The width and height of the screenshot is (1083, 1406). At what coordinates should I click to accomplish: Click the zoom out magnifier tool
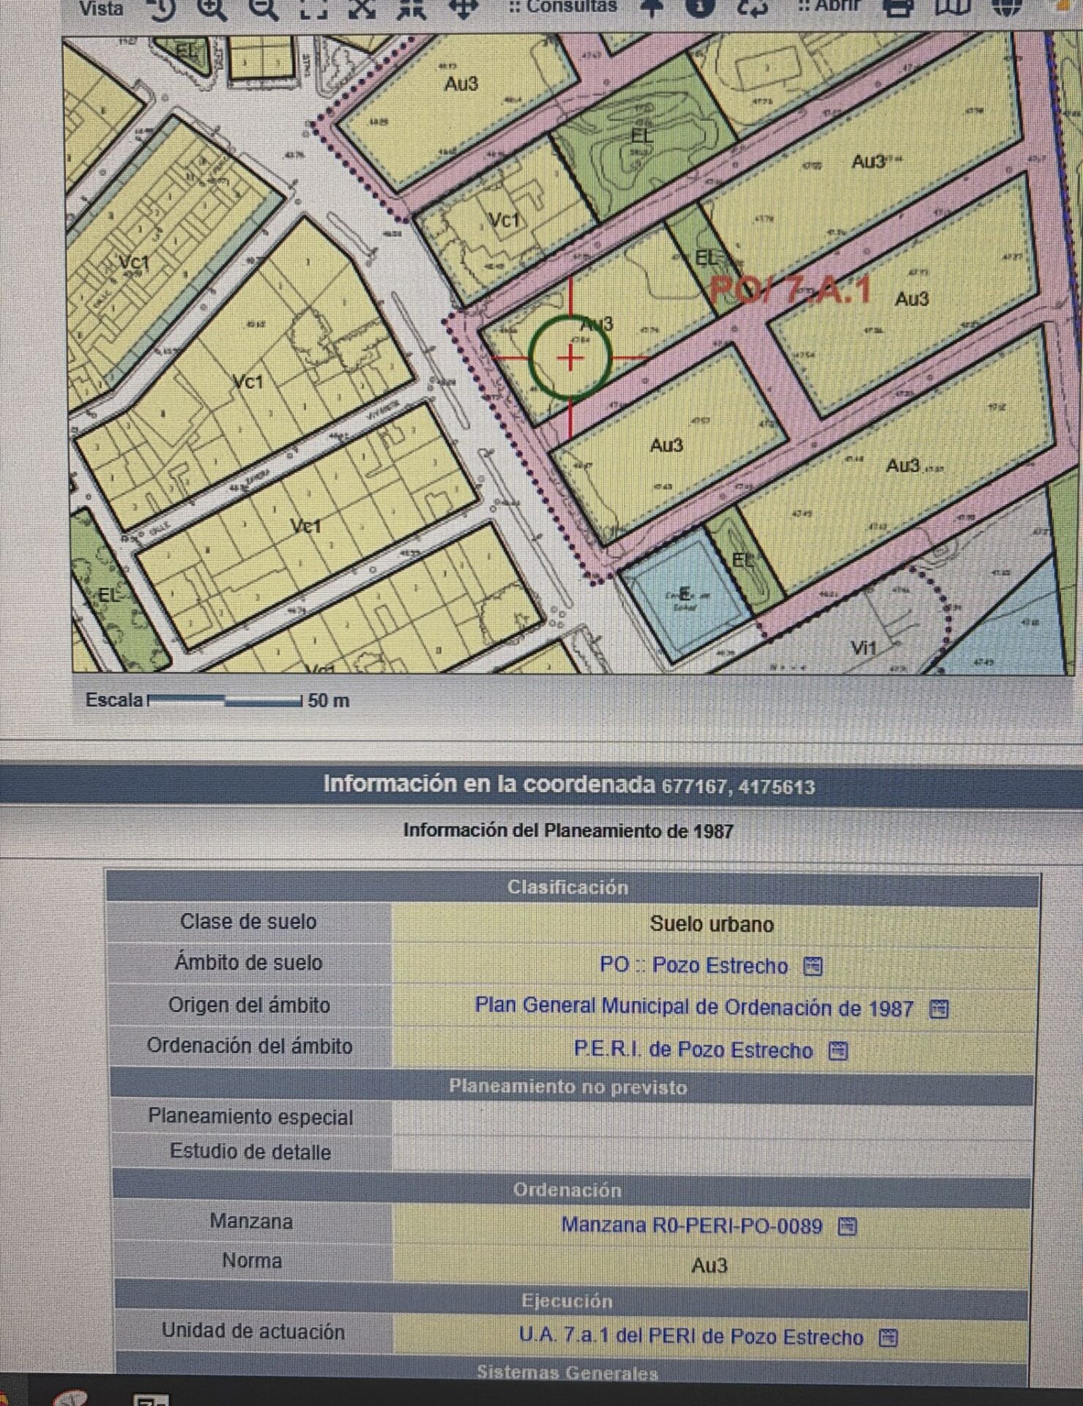coord(264,7)
